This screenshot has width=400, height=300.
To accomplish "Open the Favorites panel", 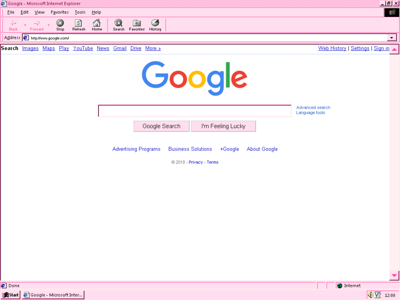I will pyautogui.click(x=136, y=25).
